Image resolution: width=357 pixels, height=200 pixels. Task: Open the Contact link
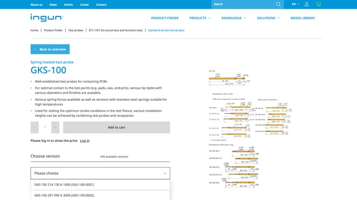coord(101,4)
